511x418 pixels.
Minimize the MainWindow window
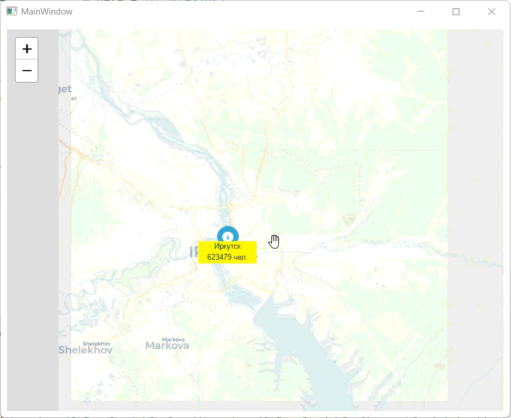420,12
